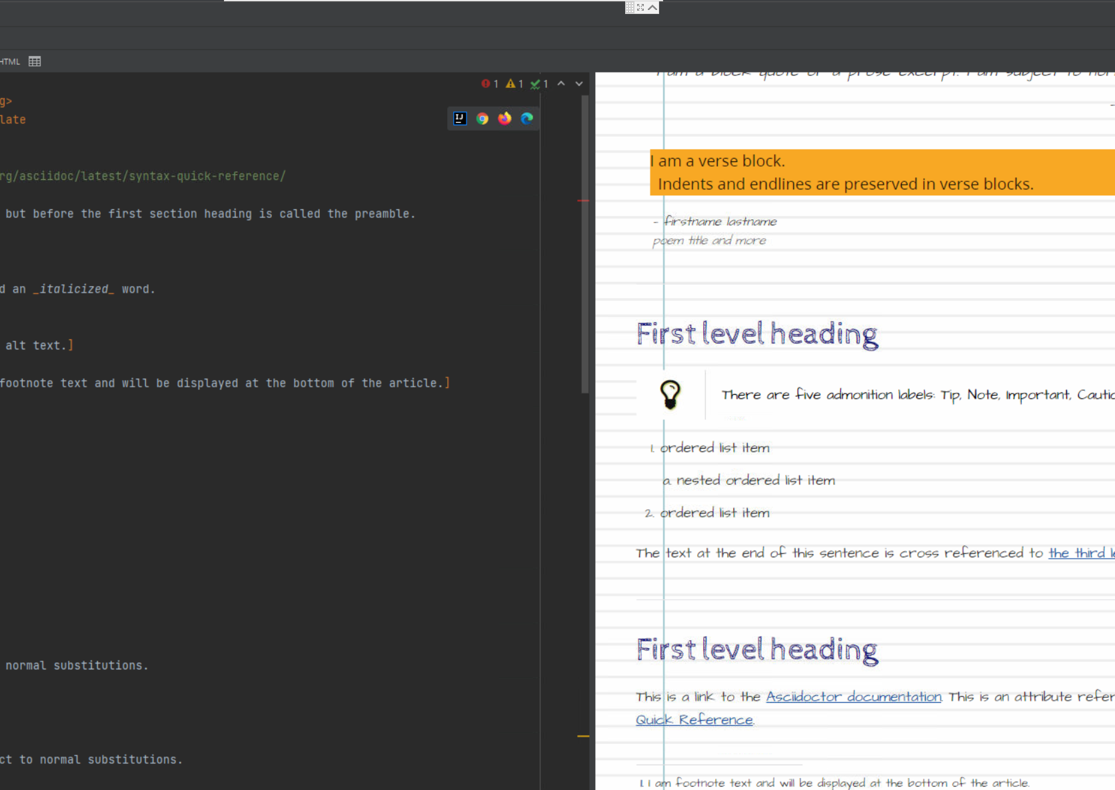1115x790 pixels.
Task: Open the preview in Chrome
Action: (x=483, y=119)
